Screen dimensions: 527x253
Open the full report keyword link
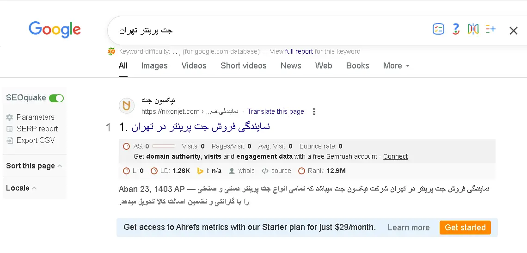pyautogui.click(x=299, y=51)
